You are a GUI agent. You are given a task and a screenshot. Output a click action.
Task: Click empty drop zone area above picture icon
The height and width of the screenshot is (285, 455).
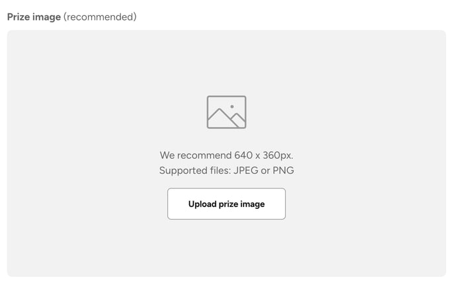(x=226, y=62)
